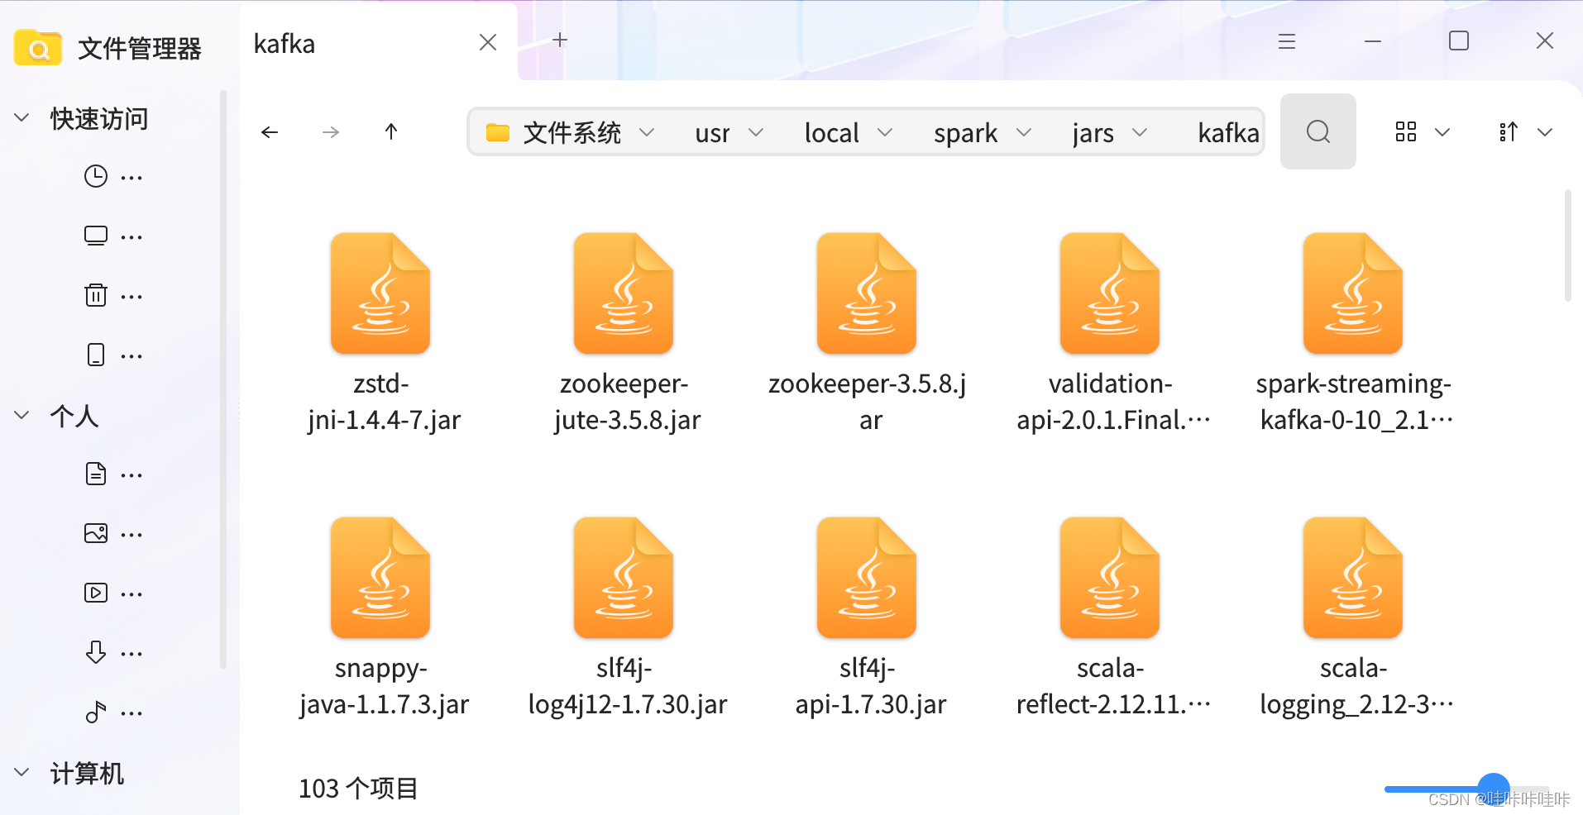The image size is (1583, 815).
Task: Add a new tab with plus
Action: tap(560, 40)
